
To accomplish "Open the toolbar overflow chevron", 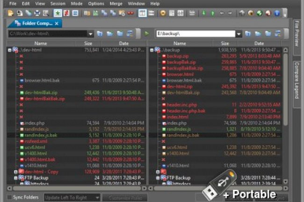I will 285,14.
